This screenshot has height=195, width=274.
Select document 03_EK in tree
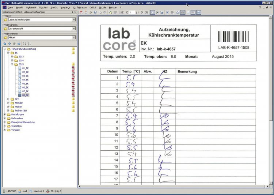25,76
